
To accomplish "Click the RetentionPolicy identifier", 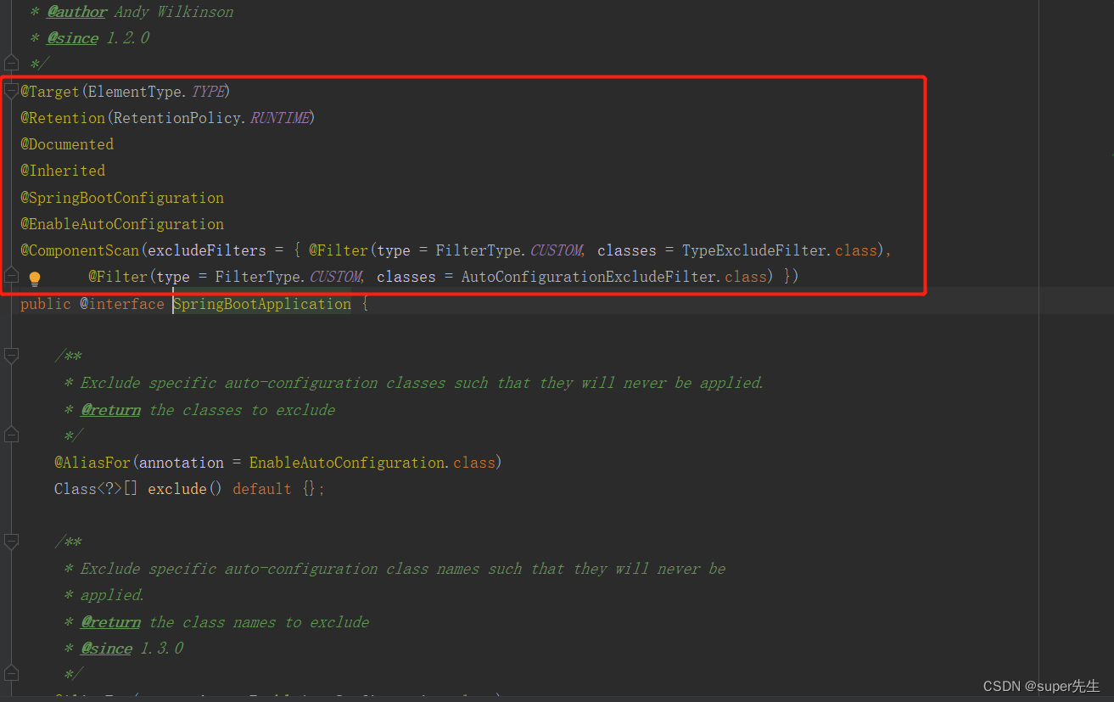I will [x=177, y=118].
